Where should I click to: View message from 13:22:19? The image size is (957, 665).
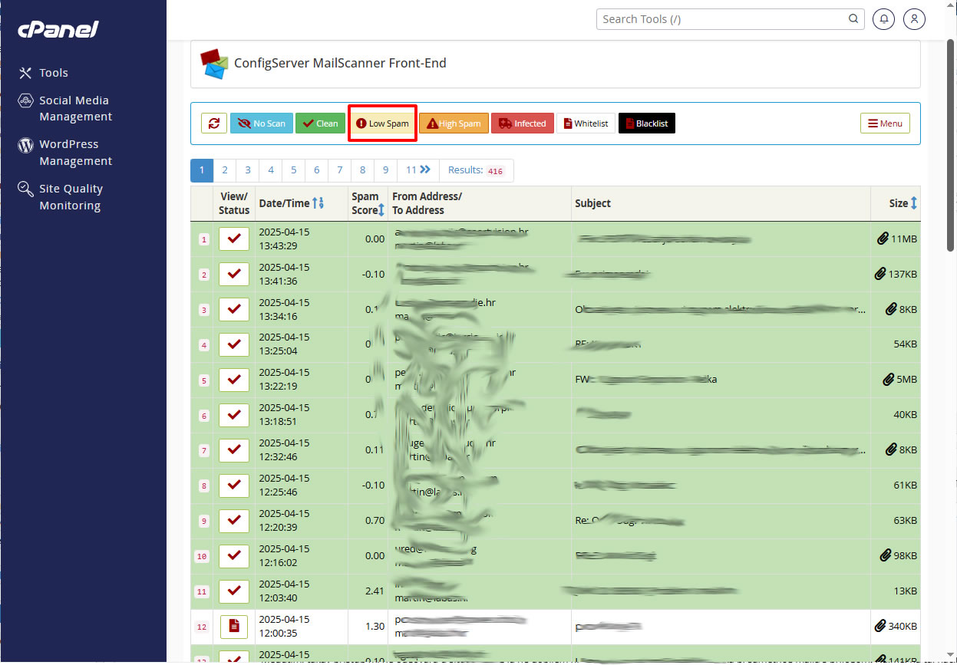(x=234, y=380)
